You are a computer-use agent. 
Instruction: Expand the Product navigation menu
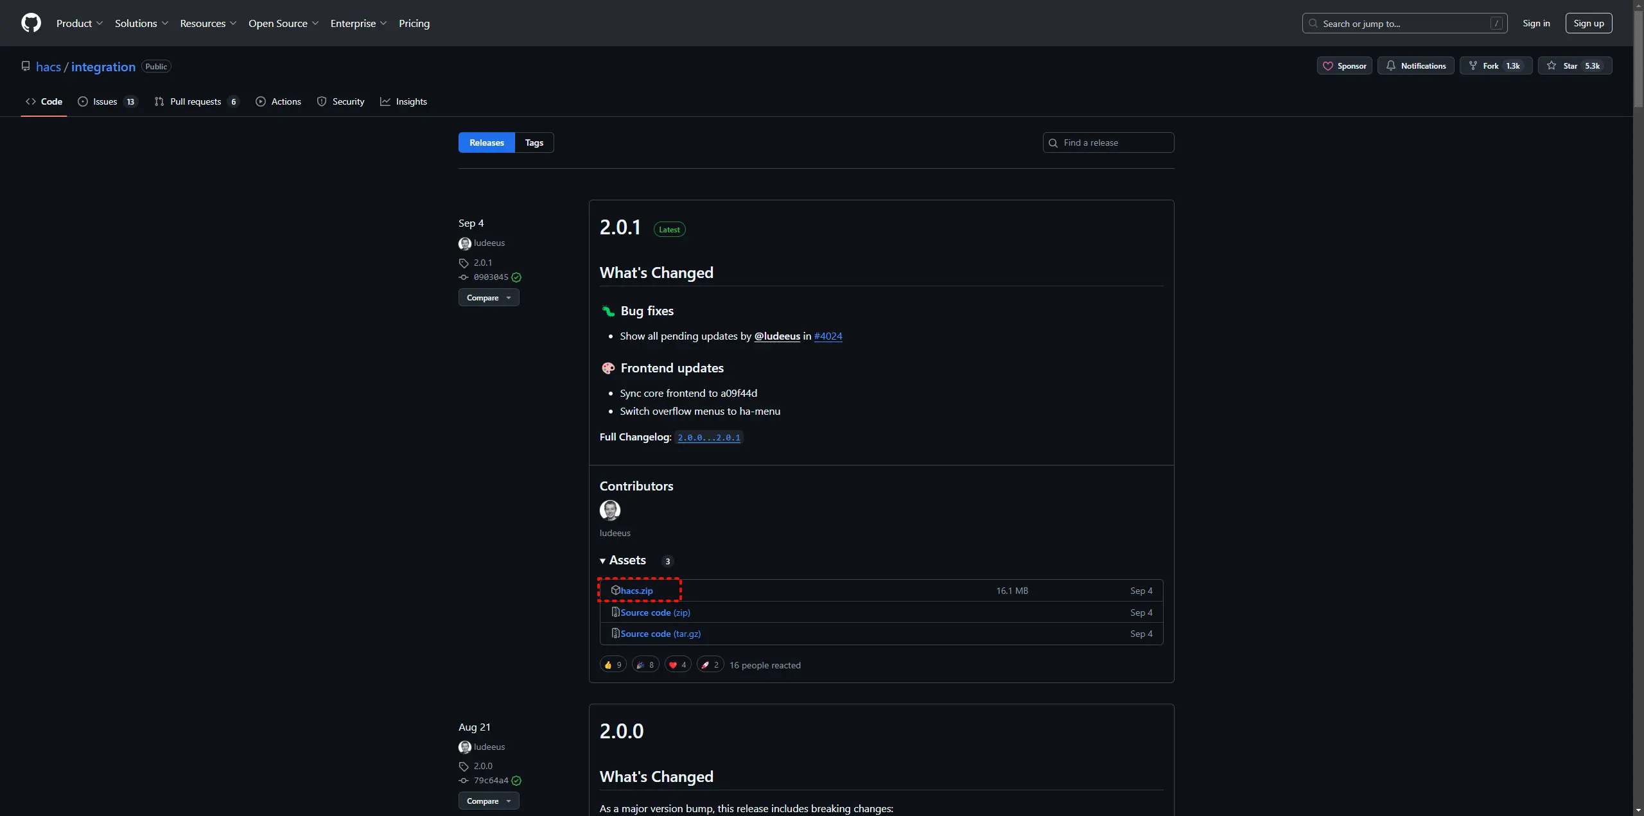(79, 24)
